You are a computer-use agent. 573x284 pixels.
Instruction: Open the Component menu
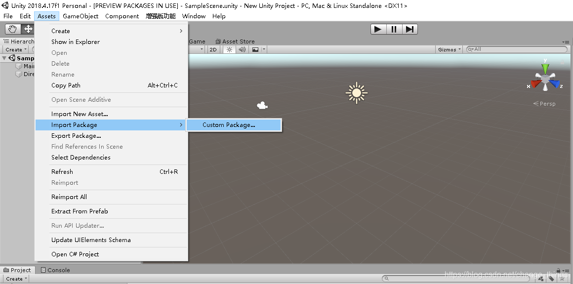[122, 16]
